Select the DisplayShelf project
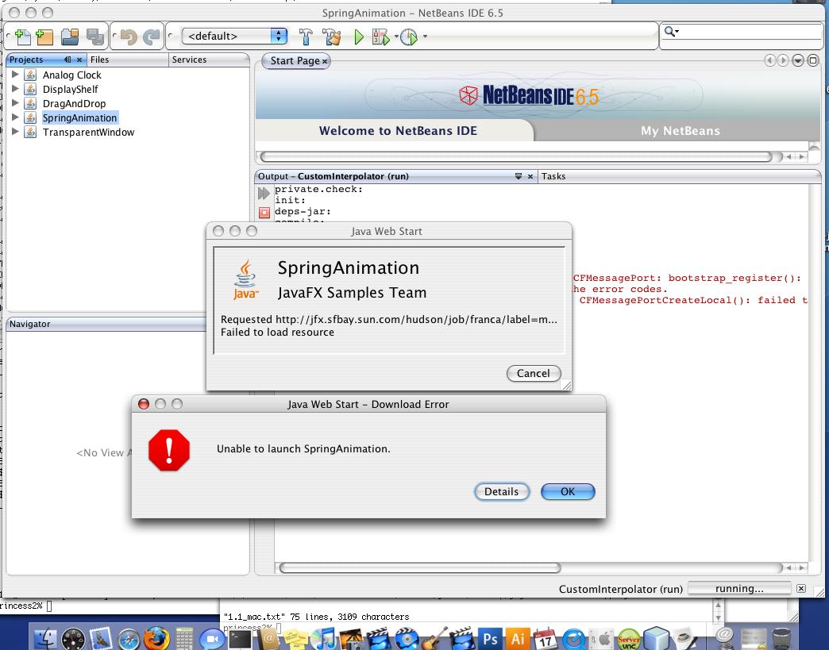Image resolution: width=829 pixels, height=650 pixels. (x=71, y=90)
